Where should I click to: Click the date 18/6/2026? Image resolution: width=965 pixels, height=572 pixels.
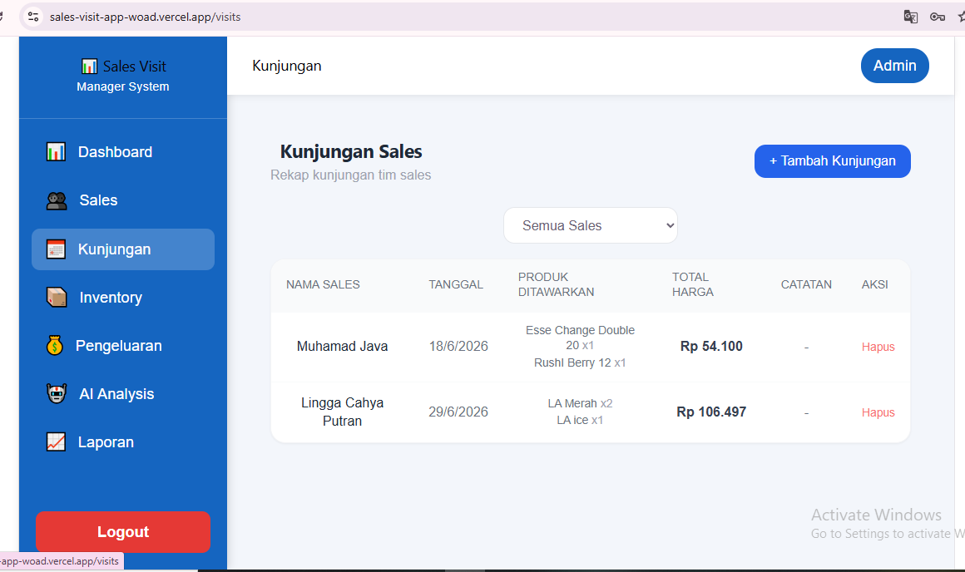(458, 346)
